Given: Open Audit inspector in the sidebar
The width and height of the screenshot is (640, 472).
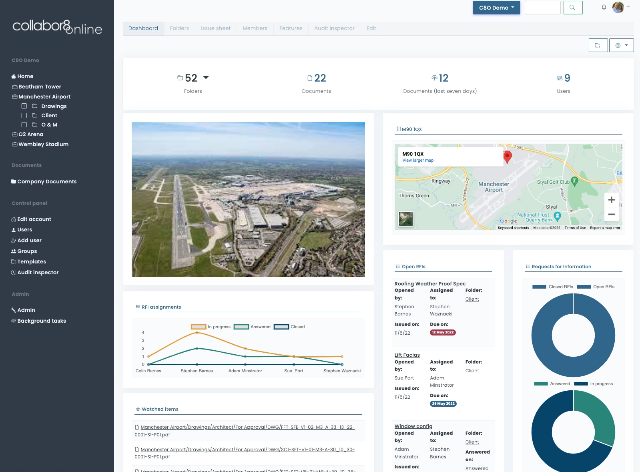Looking at the screenshot, I should [35, 272].
